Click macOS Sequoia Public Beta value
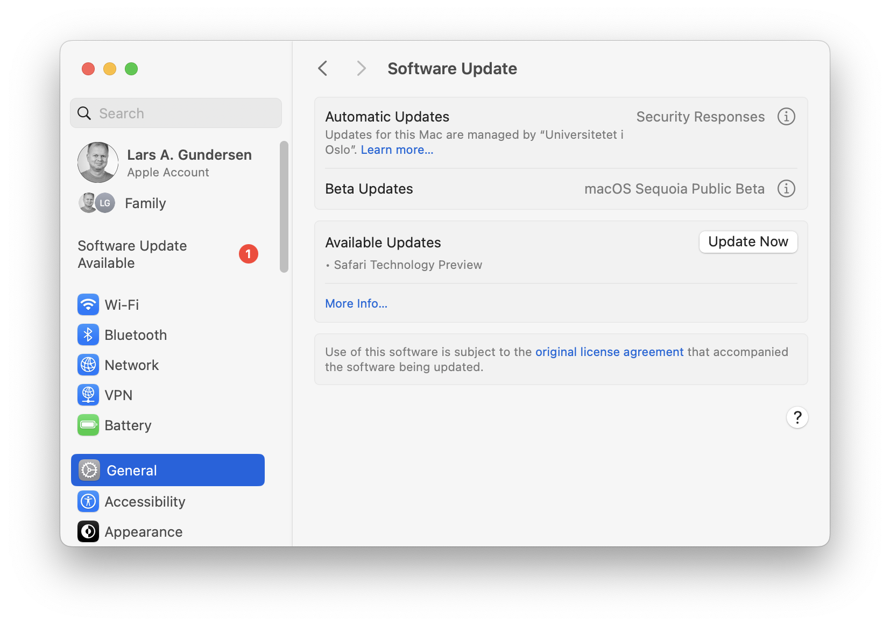Viewport: 890px width, 626px height. pos(674,189)
